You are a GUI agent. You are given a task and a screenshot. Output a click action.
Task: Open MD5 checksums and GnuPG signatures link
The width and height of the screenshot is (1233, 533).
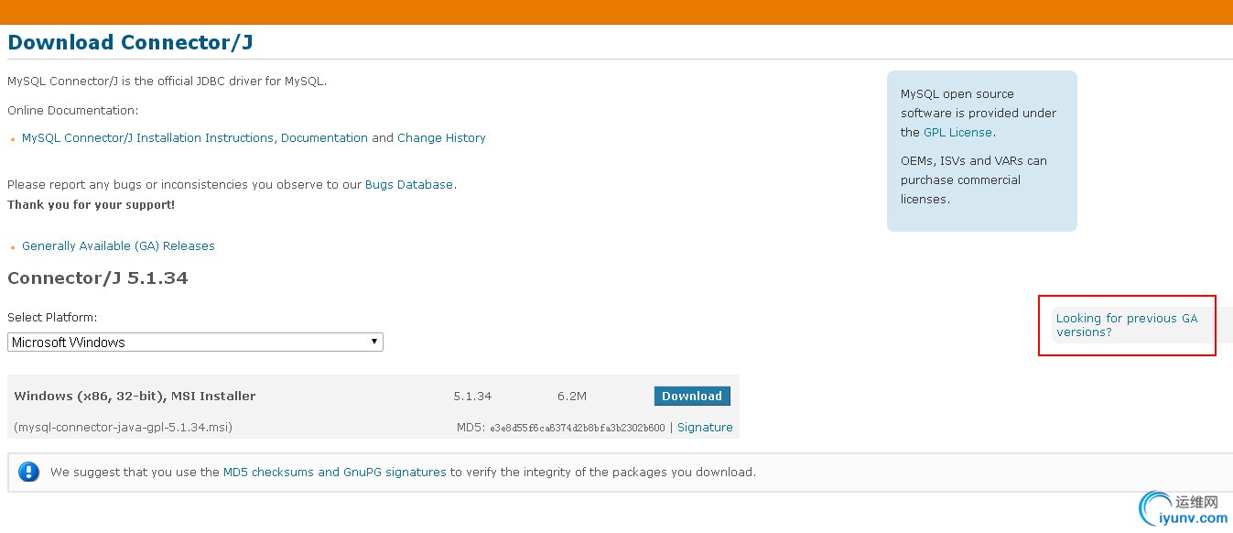(x=335, y=473)
